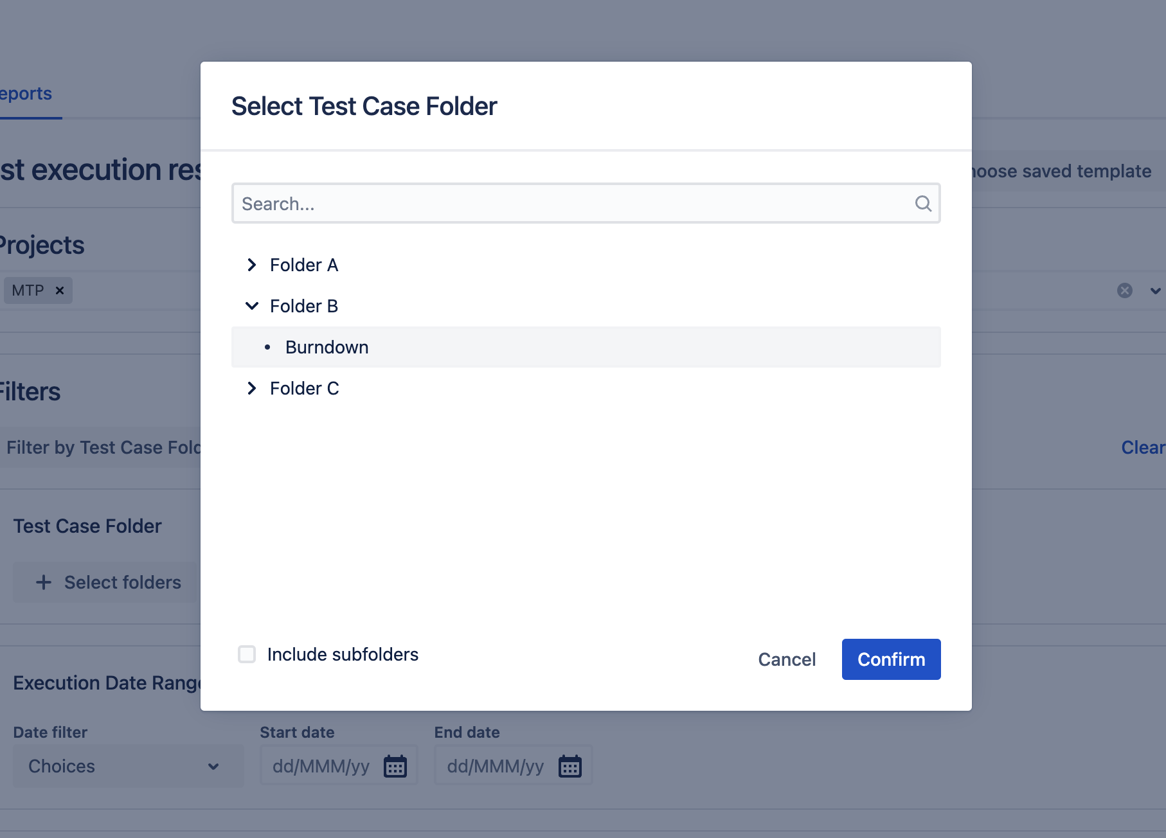Open the Start date calendar picker
This screenshot has height=838, width=1166.
tap(395, 766)
